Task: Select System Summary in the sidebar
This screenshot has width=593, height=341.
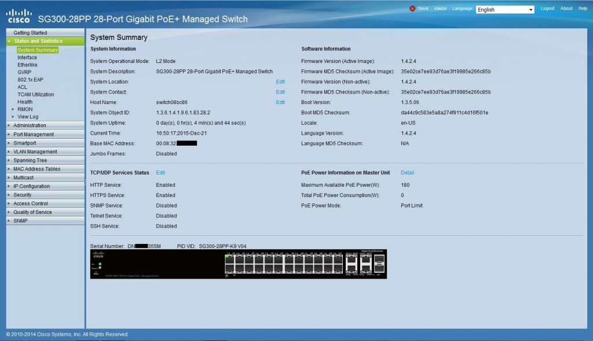Action: pyautogui.click(x=38, y=50)
